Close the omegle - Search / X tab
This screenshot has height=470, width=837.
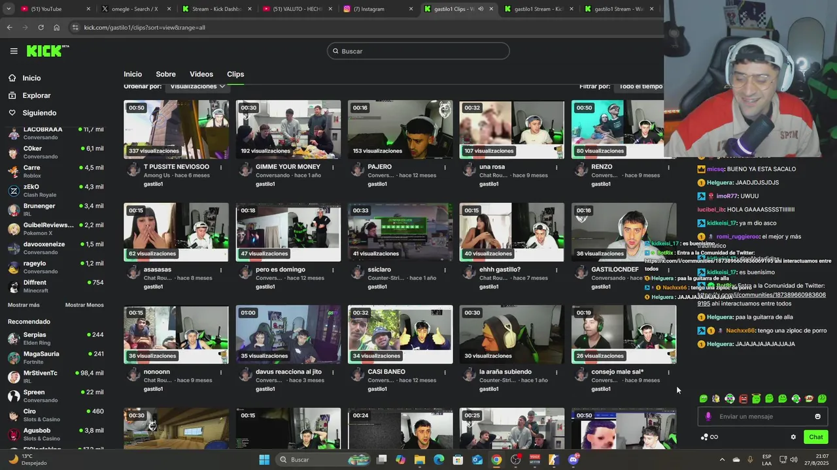coord(169,9)
